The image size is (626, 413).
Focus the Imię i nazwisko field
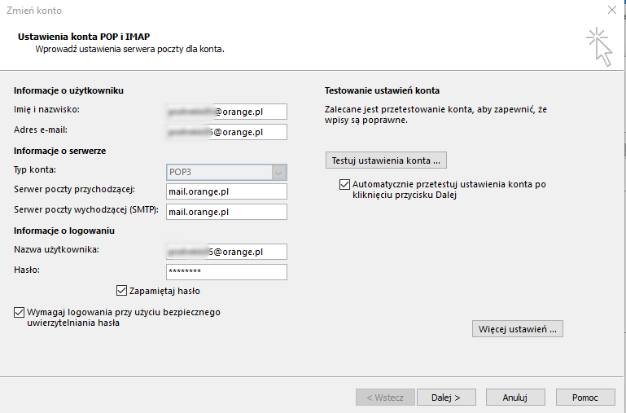[226, 112]
